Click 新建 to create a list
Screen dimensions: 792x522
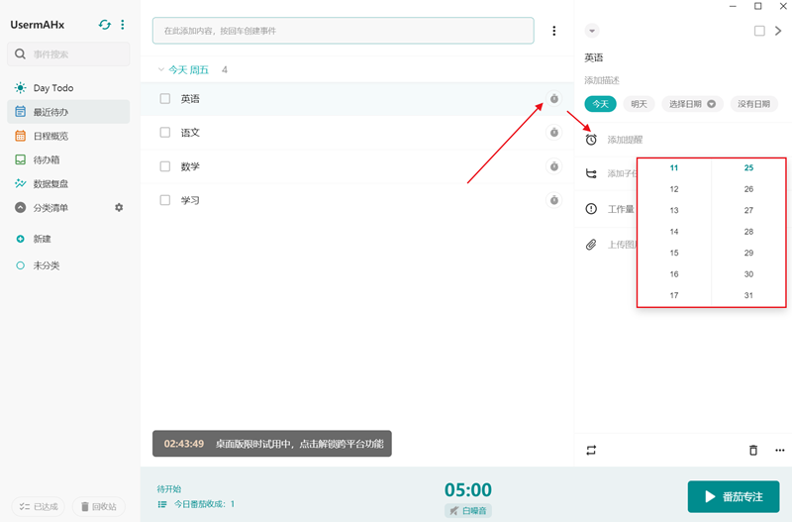click(x=42, y=239)
